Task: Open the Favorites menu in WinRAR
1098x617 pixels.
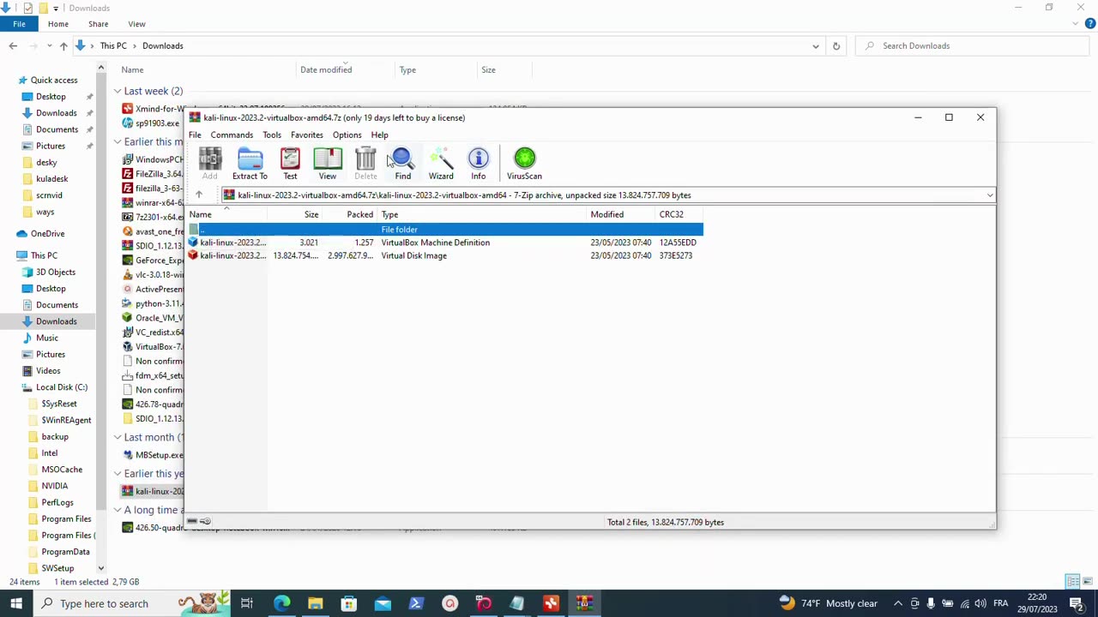Action: point(307,135)
